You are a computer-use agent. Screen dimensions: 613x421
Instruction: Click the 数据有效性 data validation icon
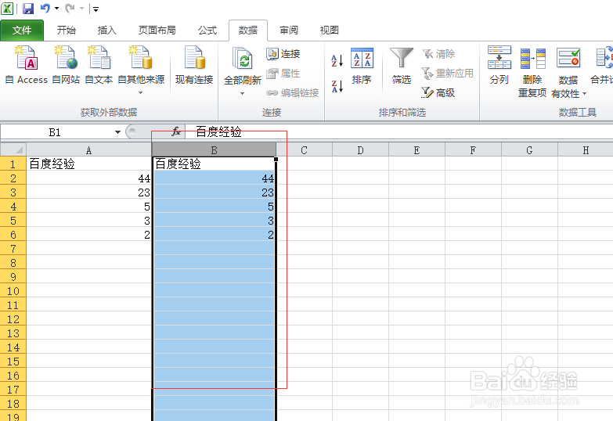click(x=568, y=59)
